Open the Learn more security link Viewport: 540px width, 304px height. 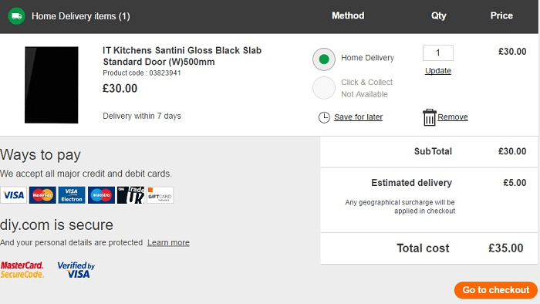pos(168,242)
